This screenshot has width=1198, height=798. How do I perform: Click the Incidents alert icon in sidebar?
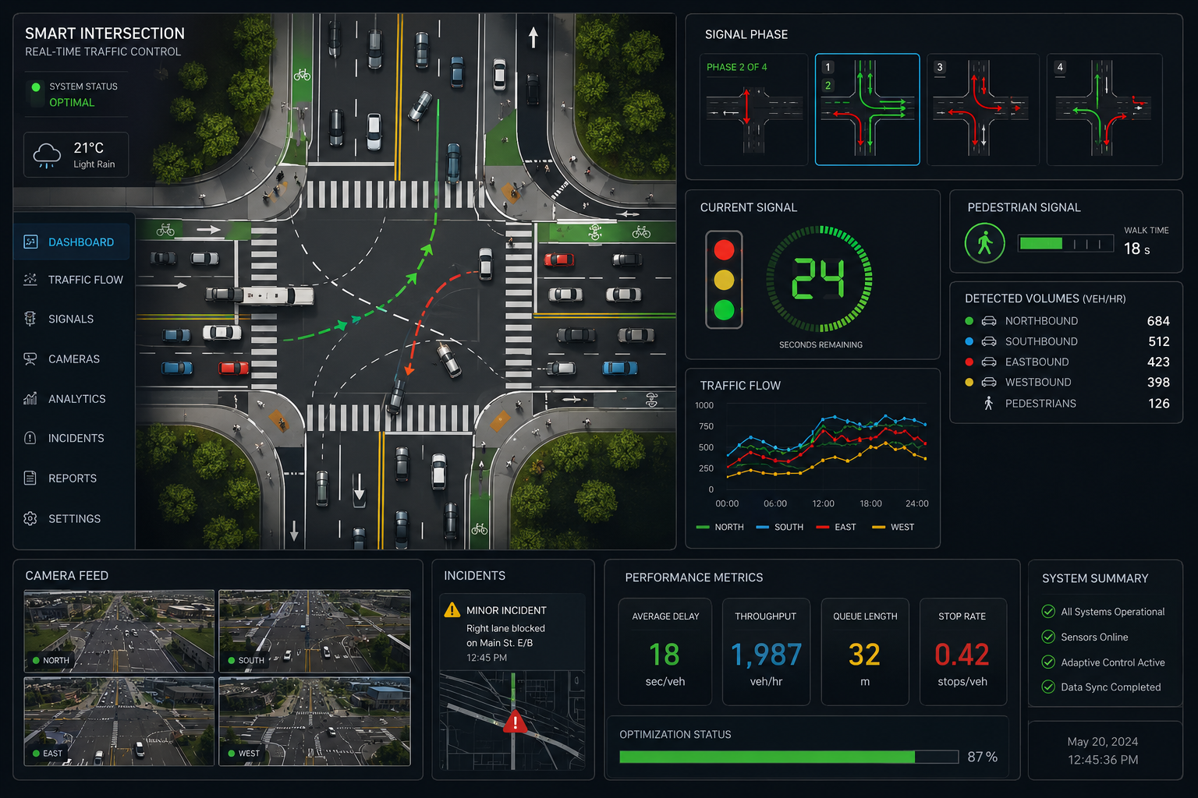[x=30, y=438]
